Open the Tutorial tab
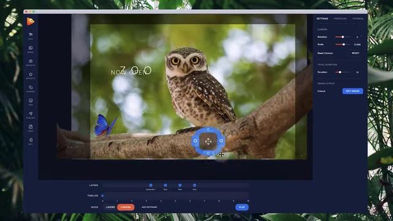The width and height of the screenshot is (393, 221). [x=358, y=18]
